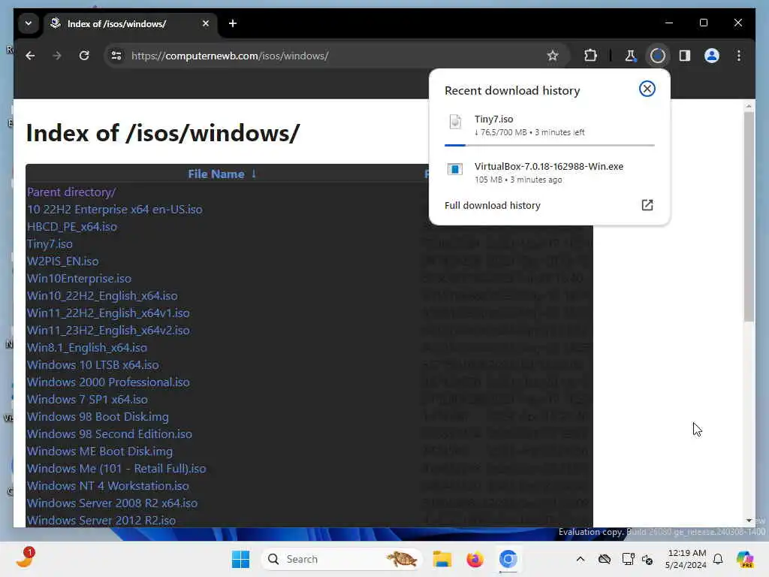Image resolution: width=769 pixels, height=577 pixels.
Task: Open the Chrome three-dot menu
Action: [739, 56]
